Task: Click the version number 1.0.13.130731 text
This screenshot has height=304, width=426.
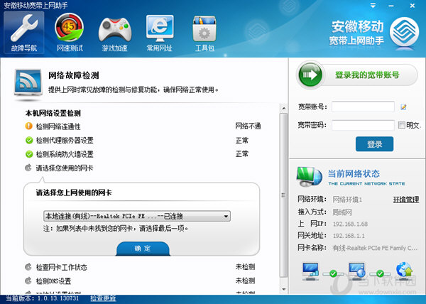Action: pos(57,298)
